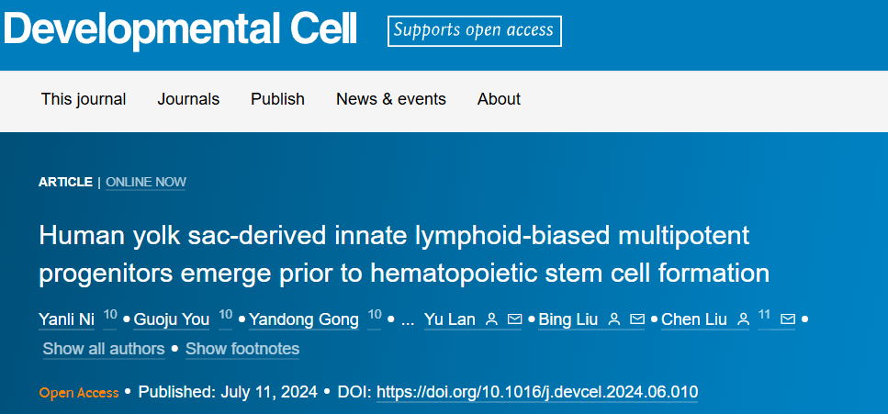Click the person icon beside Yu Lan
Screen dimensions: 888x414
click(x=491, y=319)
